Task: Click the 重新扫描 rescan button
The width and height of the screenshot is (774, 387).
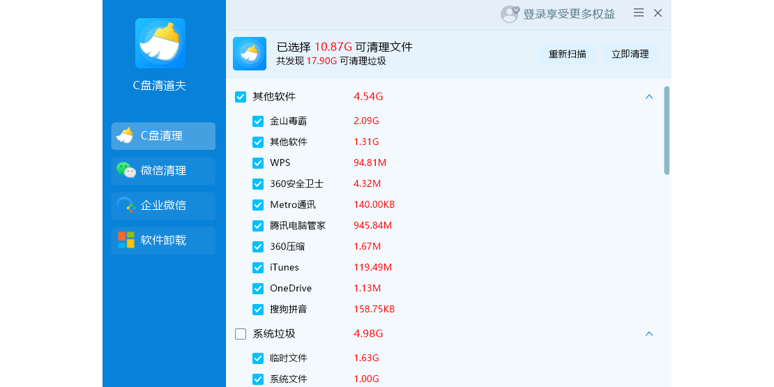Action: 567,54
